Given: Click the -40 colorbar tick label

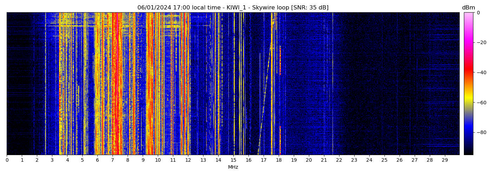Looking at the screenshot, I should [480, 72].
